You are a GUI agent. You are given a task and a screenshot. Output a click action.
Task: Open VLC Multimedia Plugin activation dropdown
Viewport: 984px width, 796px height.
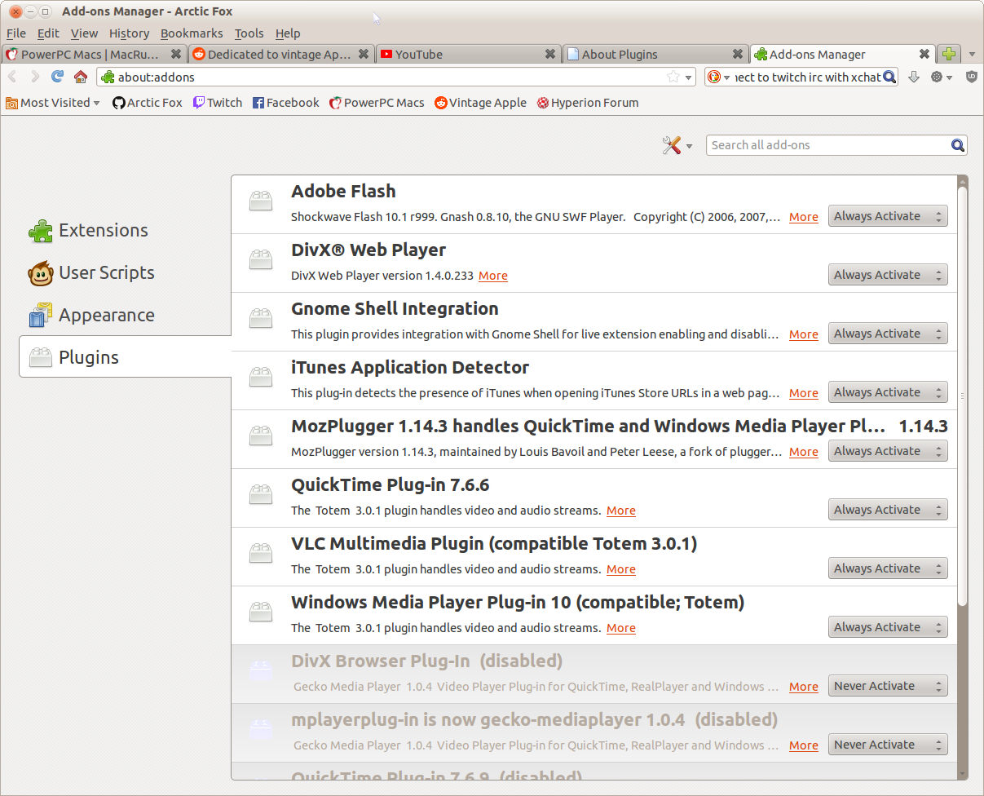[x=888, y=568]
